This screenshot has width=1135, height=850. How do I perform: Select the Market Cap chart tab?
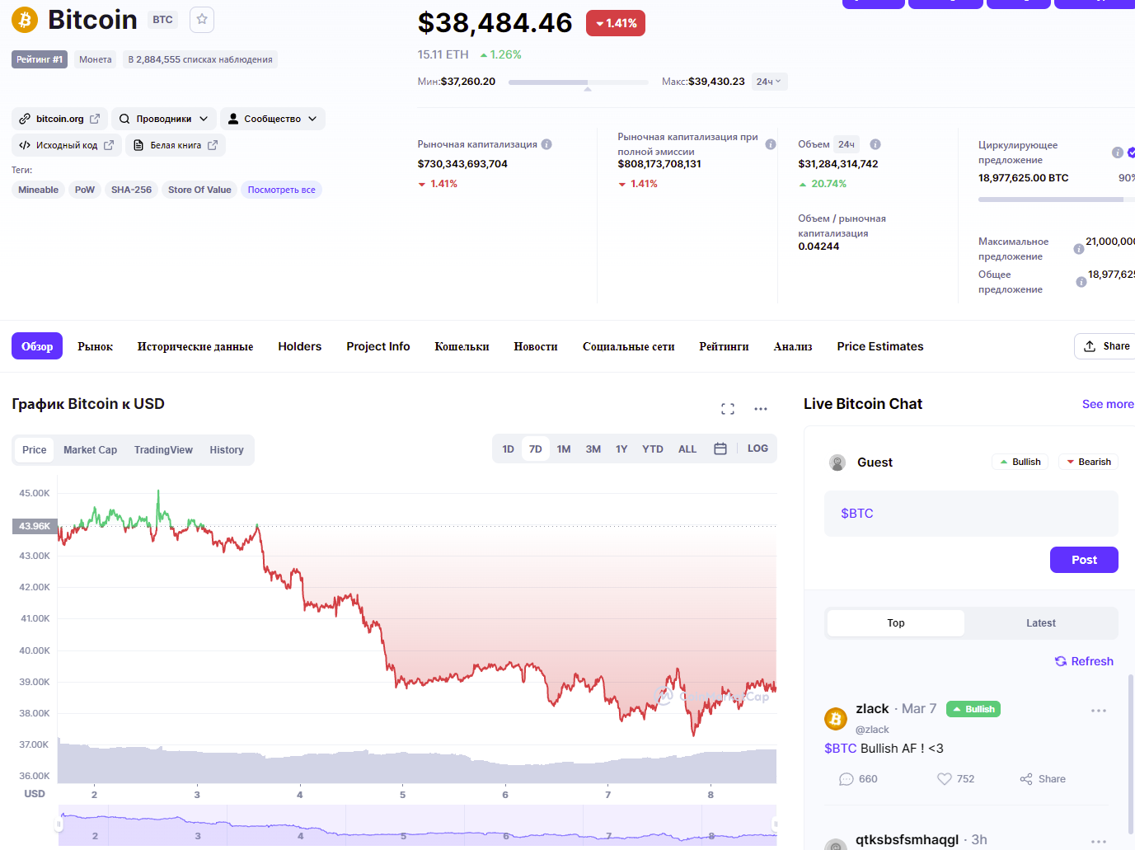pos(90,450)
